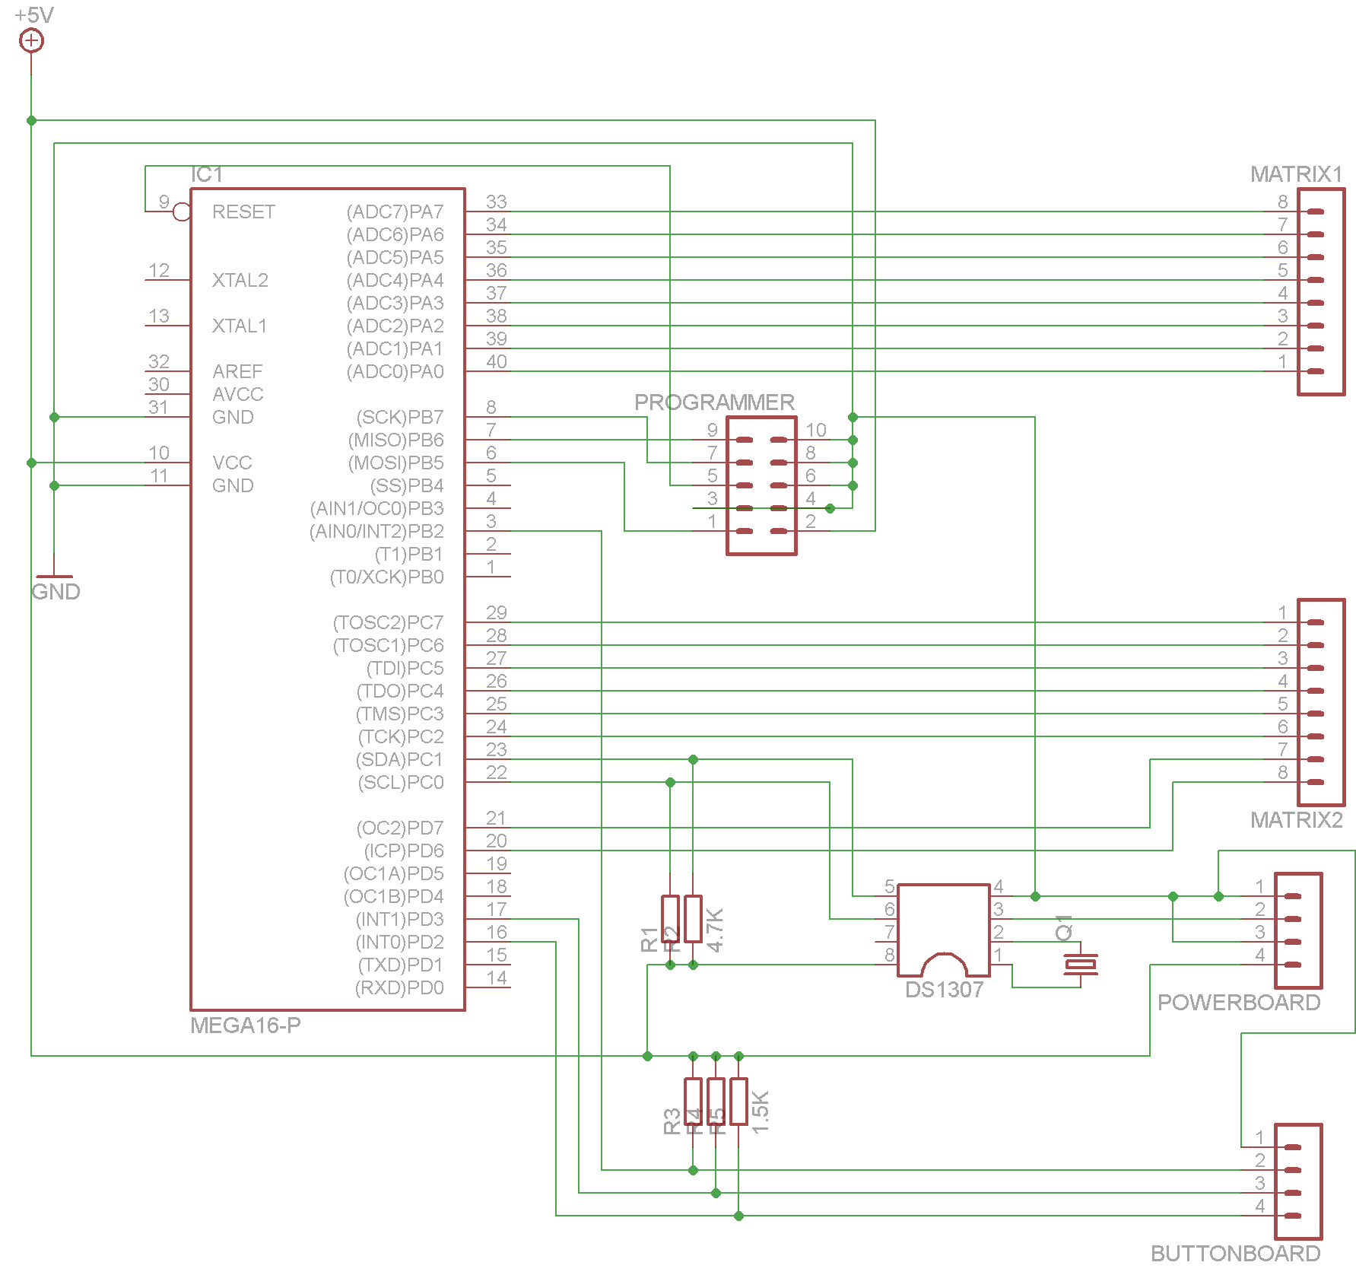Click the MATRIX1 label
This screenshot has width=1356, height=1275.
click(x=1296, y=174)
